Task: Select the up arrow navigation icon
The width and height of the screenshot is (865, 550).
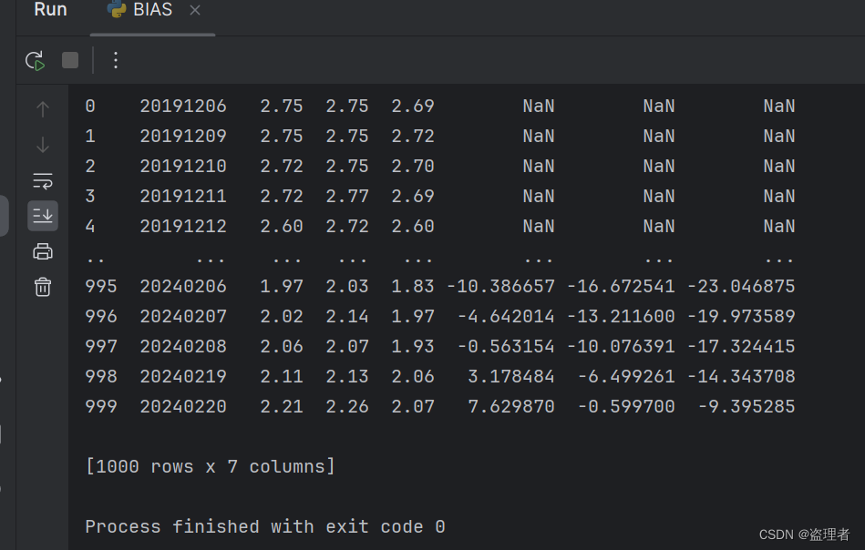Action: (x=42, y=108)
